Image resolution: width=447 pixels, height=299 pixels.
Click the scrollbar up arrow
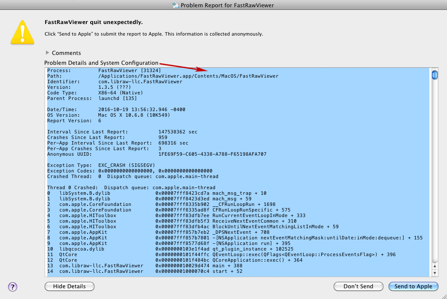(435, 266)
